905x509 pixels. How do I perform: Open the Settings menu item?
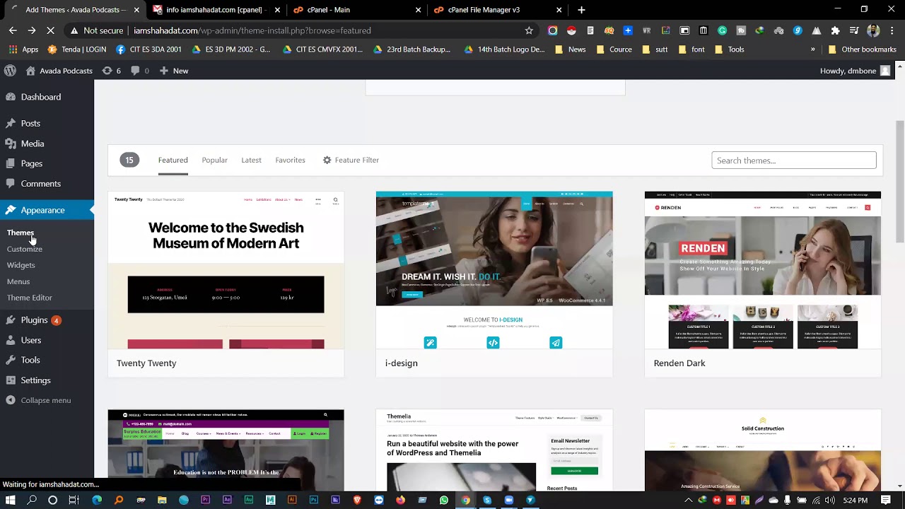[35, 380]
